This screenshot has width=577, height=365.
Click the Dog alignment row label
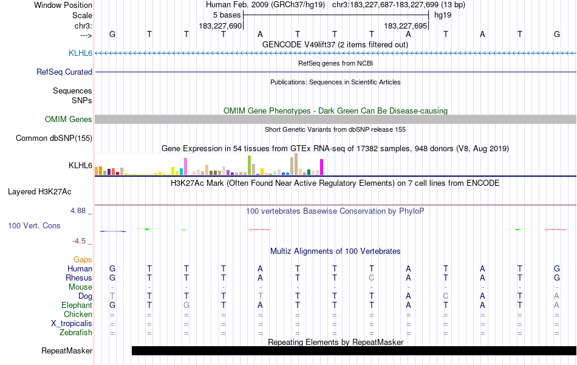[85, 296]
